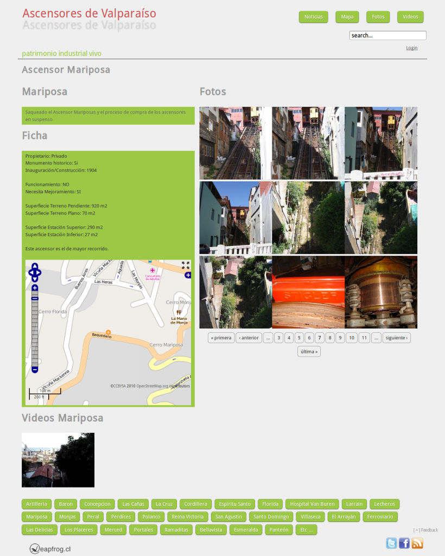This screenshot has height=556, width=445.
Task: Open the Noticias menu
Action: point(313,17)
